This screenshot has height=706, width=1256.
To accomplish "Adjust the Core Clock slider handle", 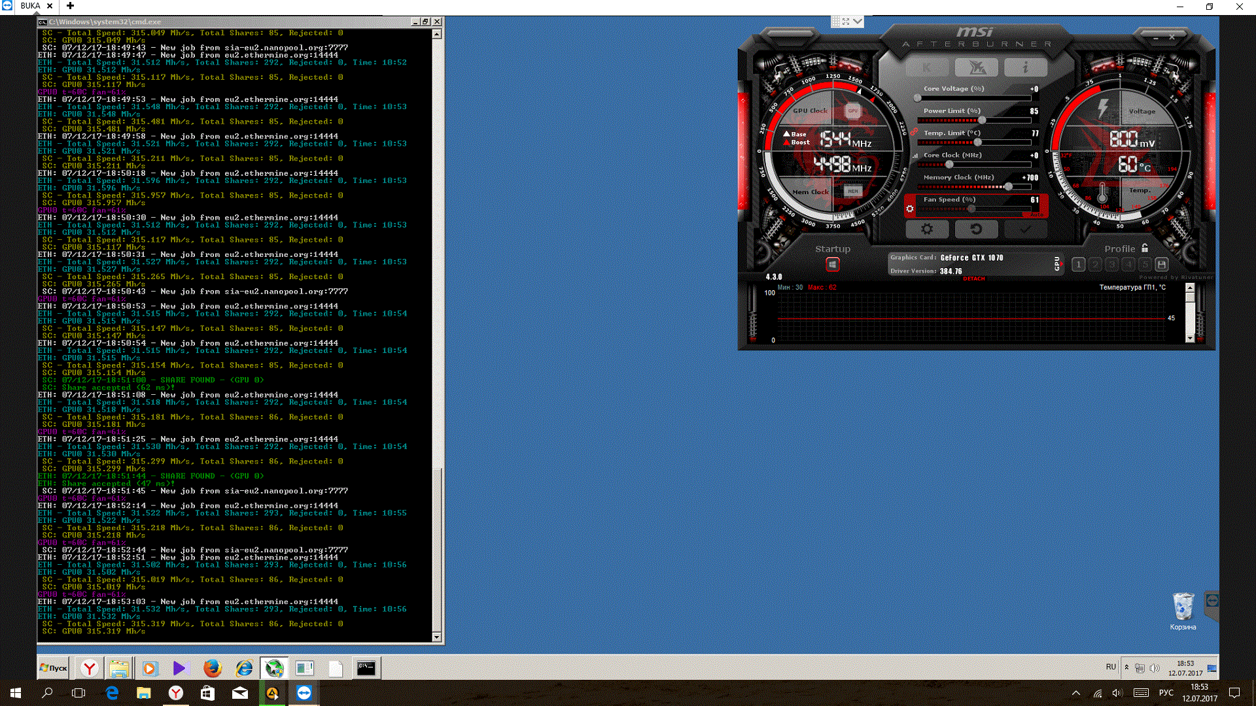I will [x=949, y=165].
